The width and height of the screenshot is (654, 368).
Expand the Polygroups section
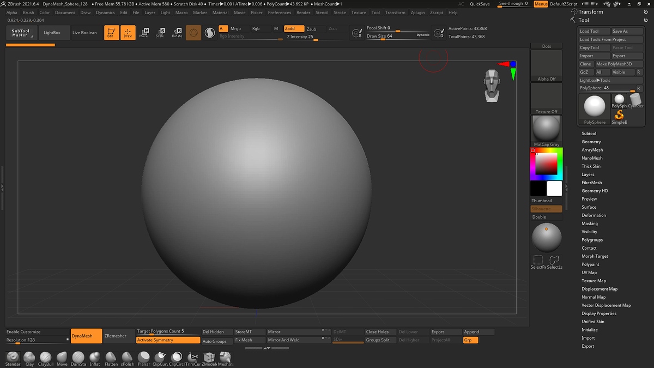pyautogui.click(x=592, y=240)
